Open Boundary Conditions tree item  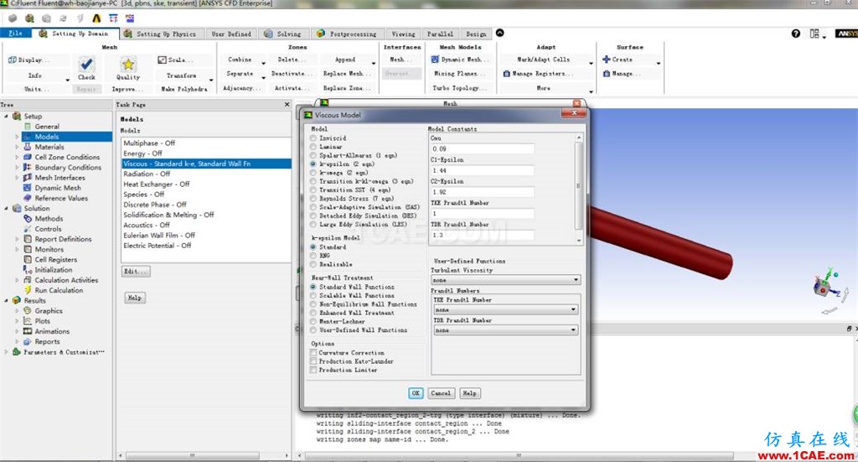68,168
